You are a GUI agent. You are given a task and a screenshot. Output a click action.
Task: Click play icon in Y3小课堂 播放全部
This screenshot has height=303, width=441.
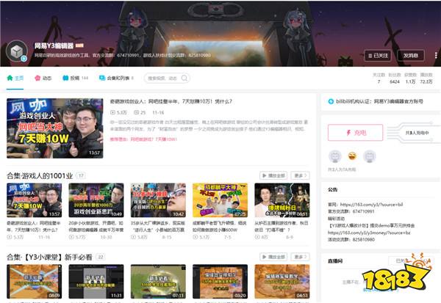(x=265, y=257)
